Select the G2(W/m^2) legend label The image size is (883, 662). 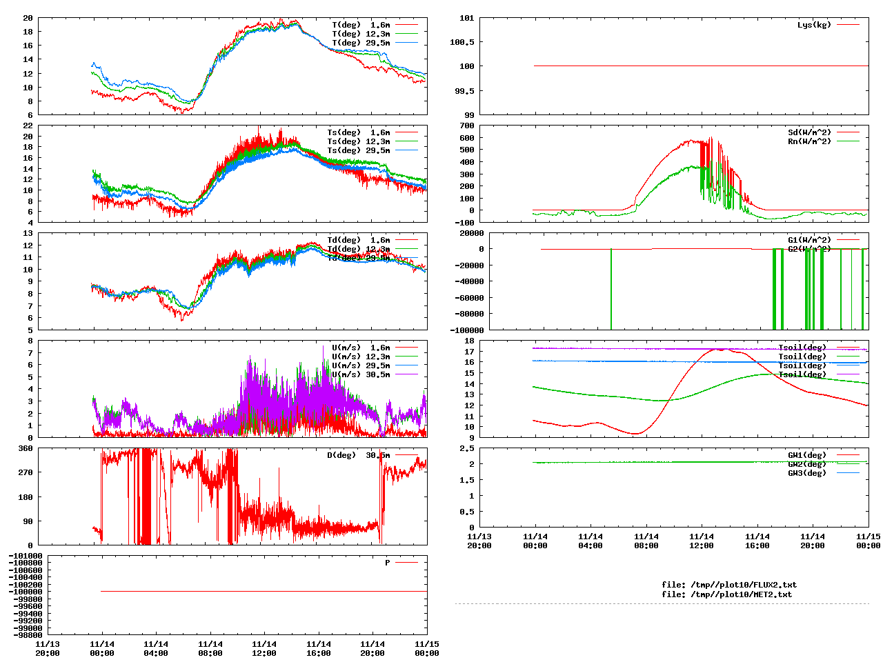(810, 249)
